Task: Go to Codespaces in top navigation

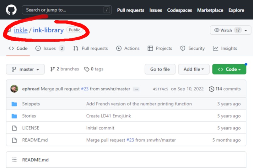Action: tap(180, 10)
